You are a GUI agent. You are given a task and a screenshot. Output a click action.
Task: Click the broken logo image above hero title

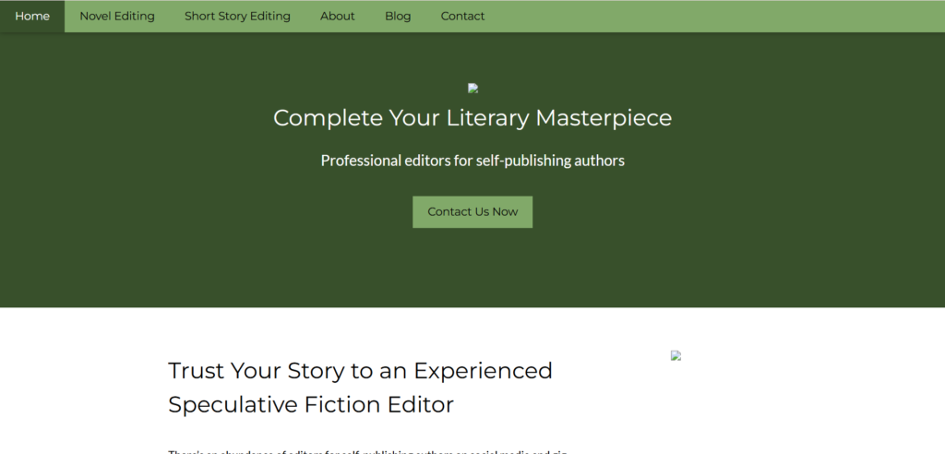pyautogui.click(x=472, y=89)
